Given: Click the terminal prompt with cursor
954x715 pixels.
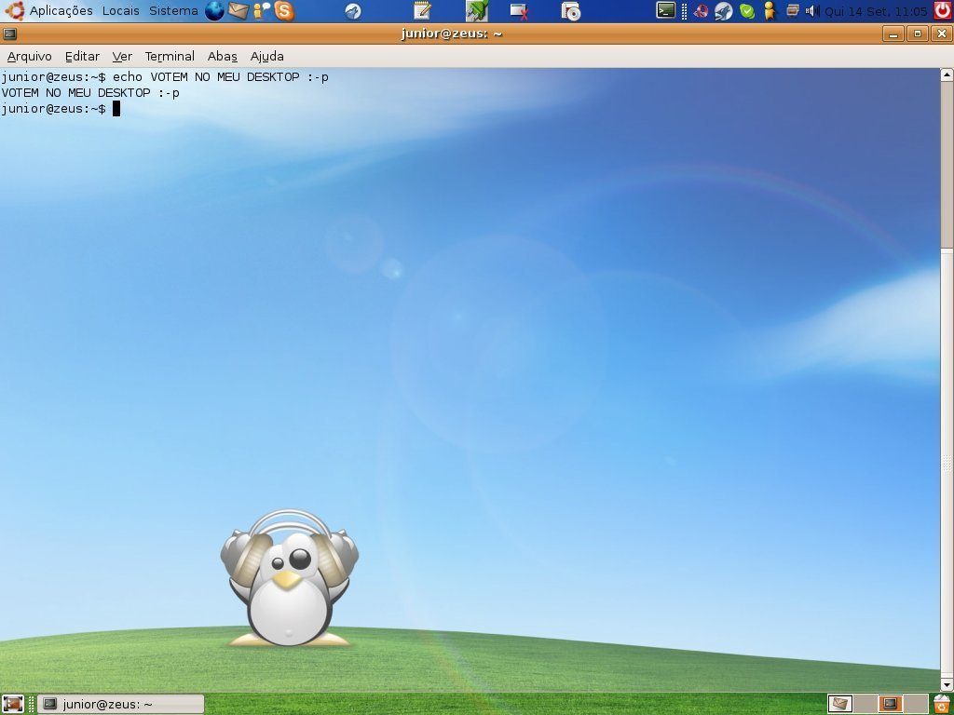Looking at the screenshot, I should [x=61, y=109].
